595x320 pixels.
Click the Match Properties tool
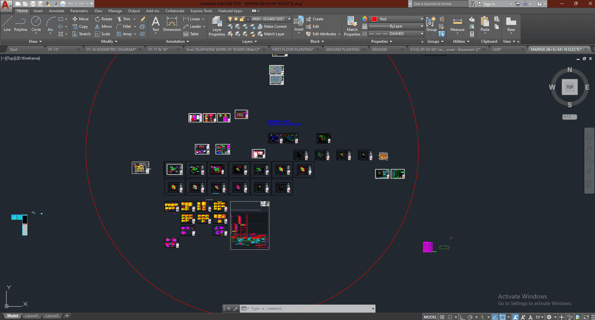click(352, 26)
